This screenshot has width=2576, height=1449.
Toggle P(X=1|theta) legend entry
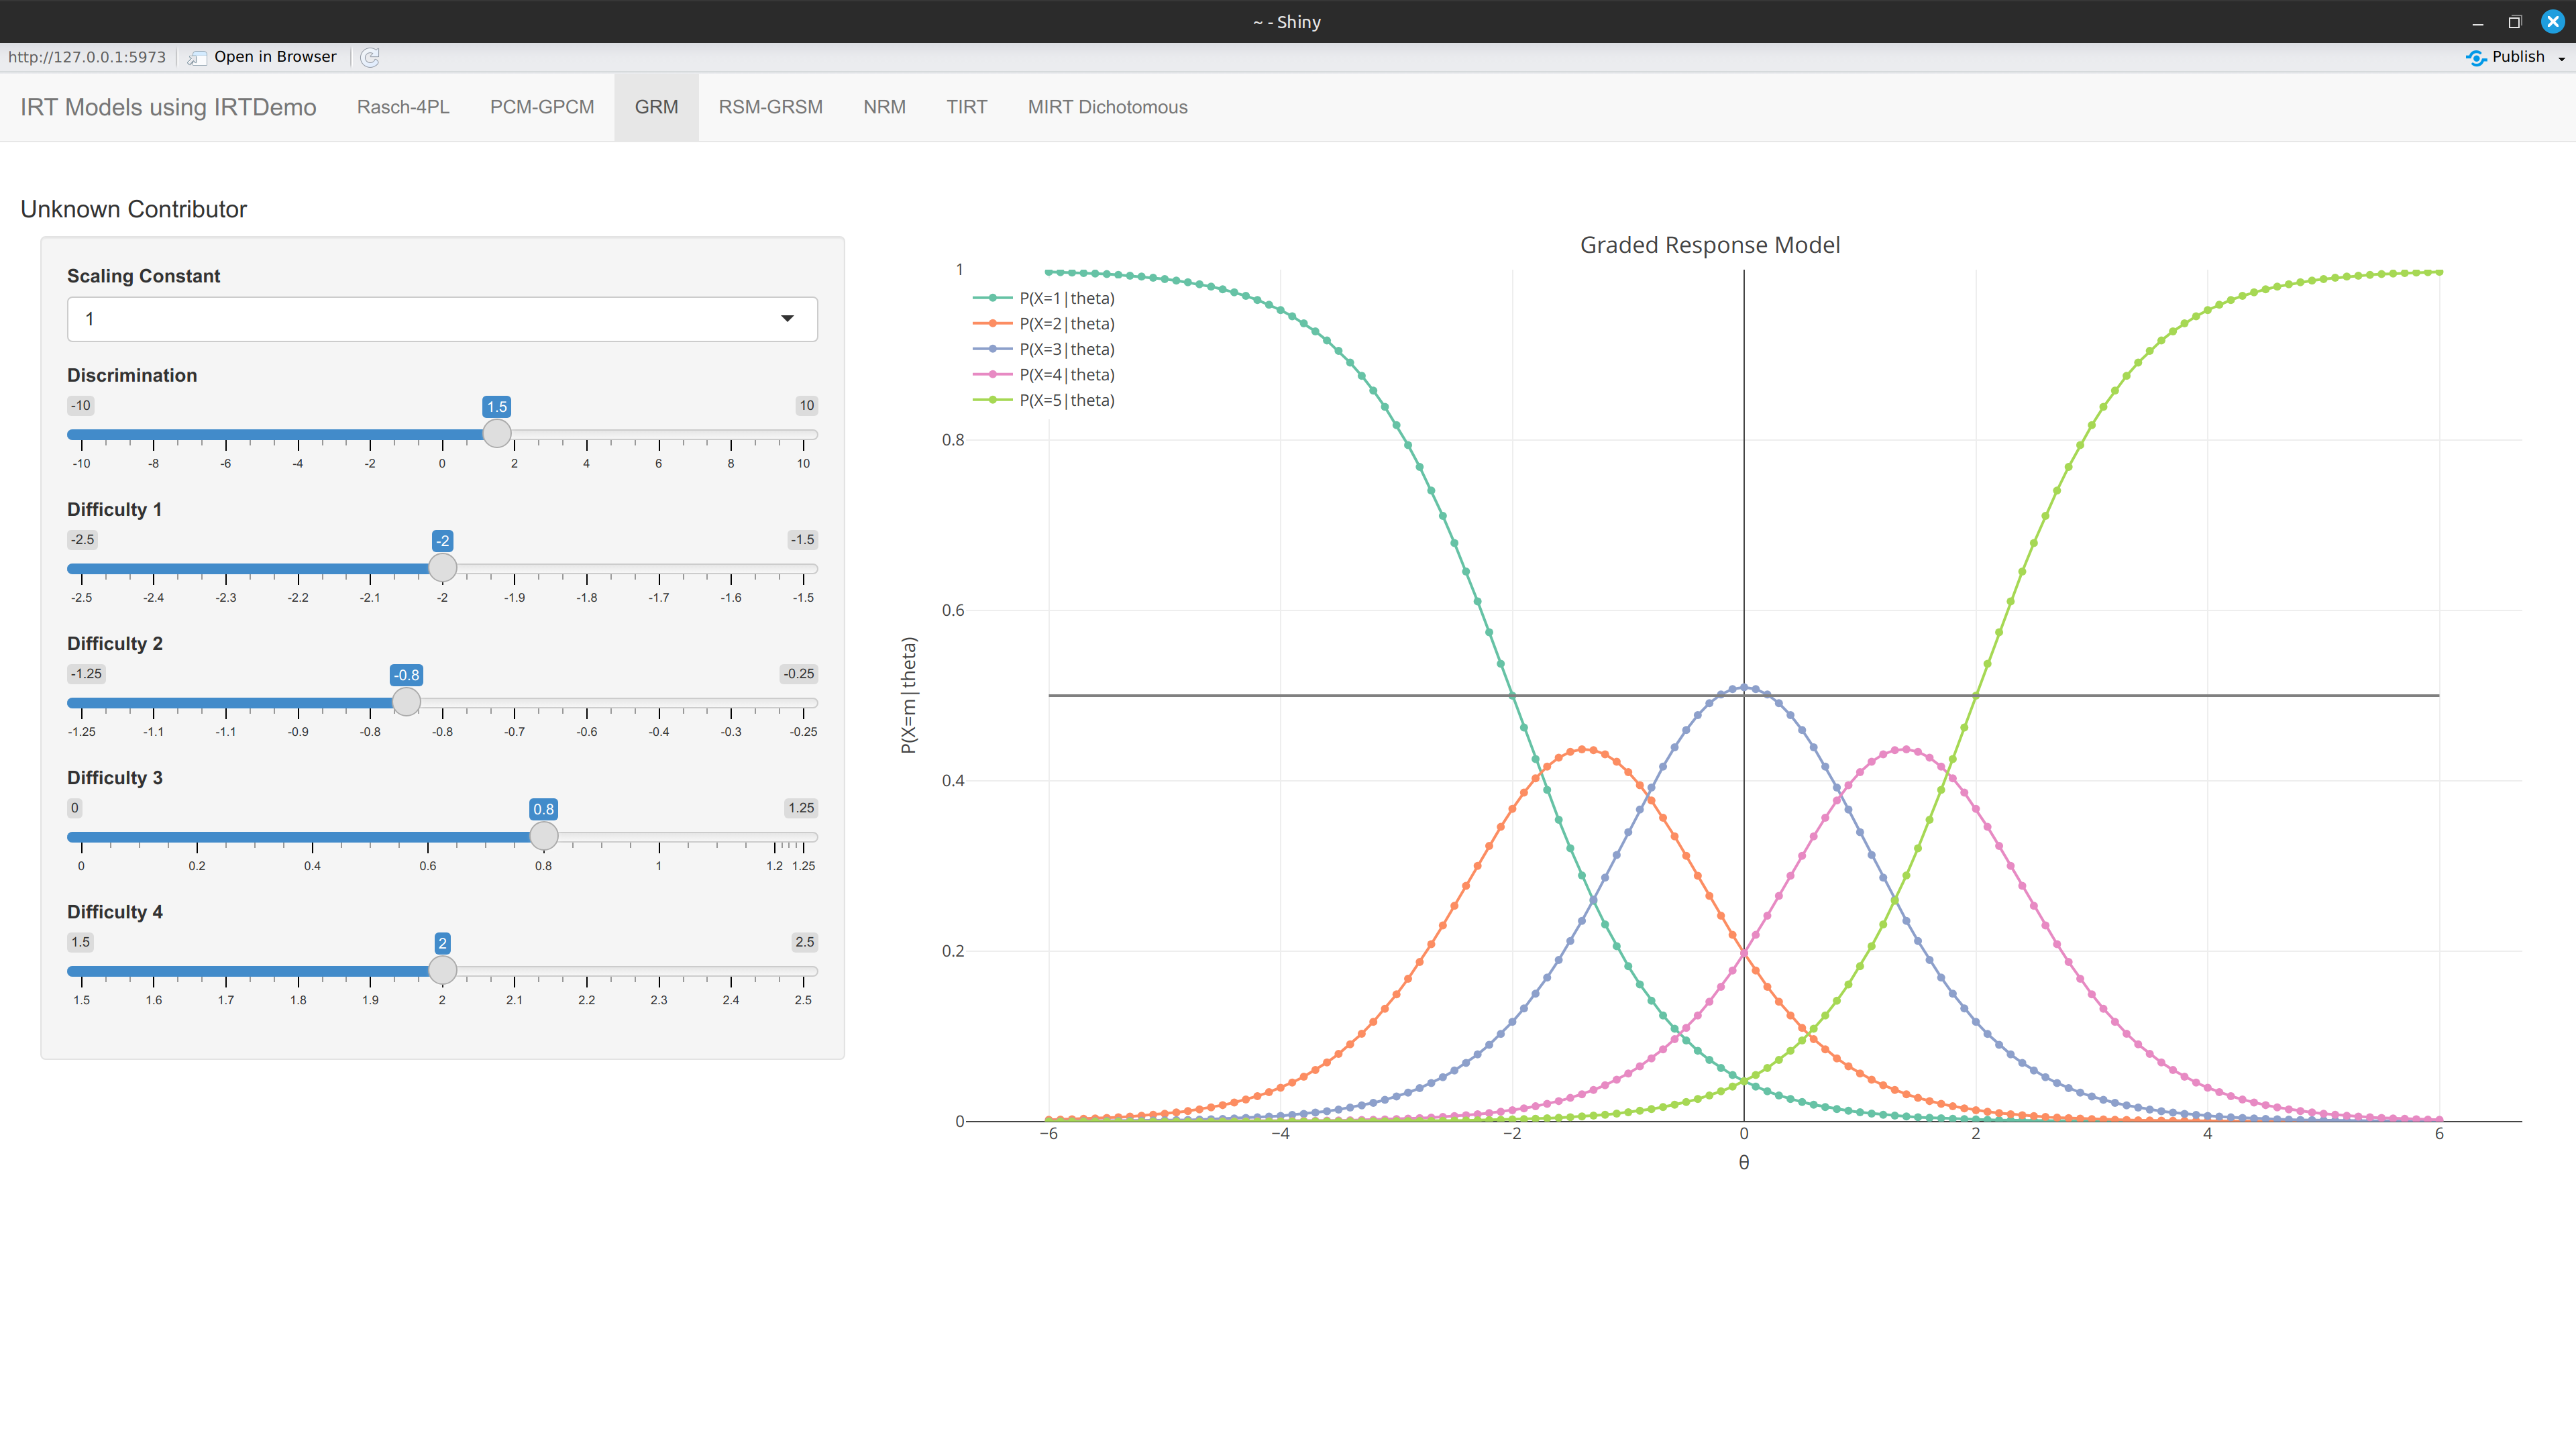[1044, 298]
